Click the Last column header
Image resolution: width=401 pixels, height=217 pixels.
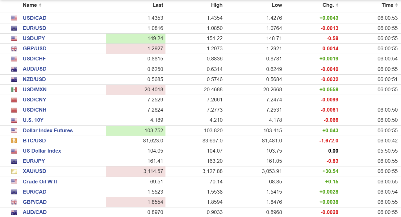(158, 5)
